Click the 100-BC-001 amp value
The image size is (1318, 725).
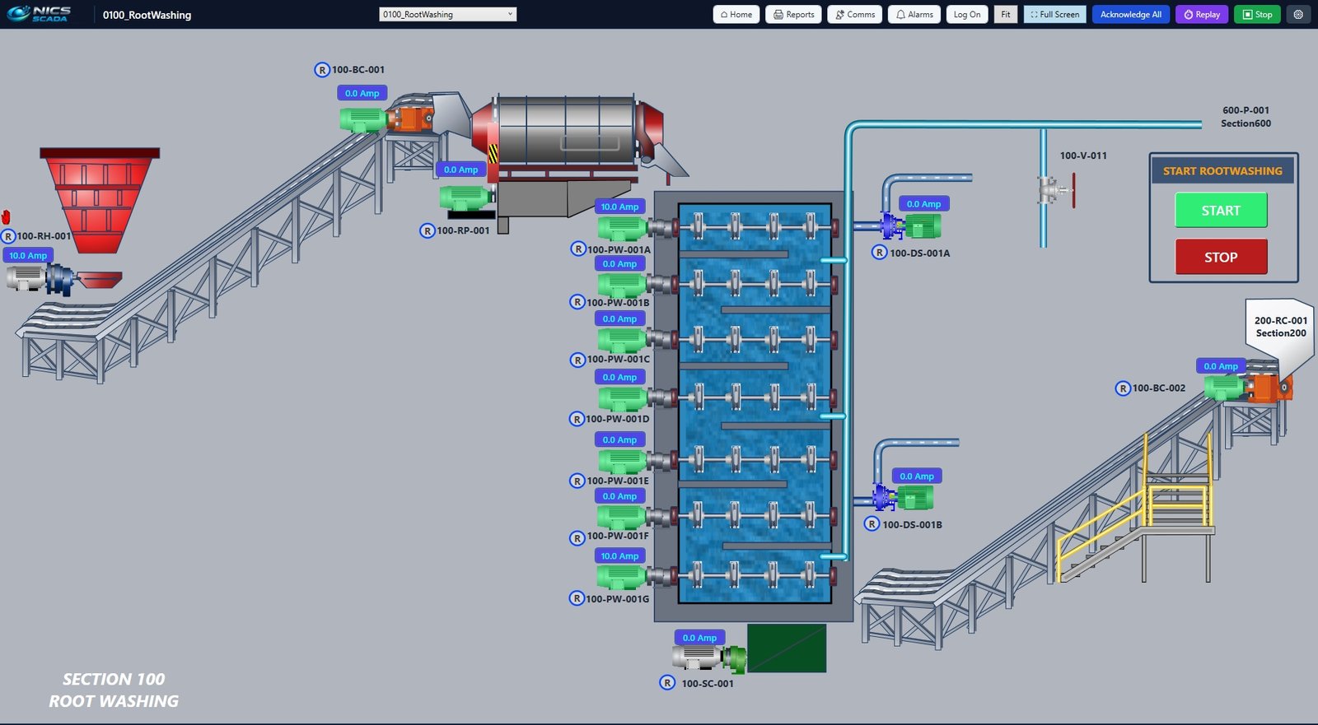362,93
